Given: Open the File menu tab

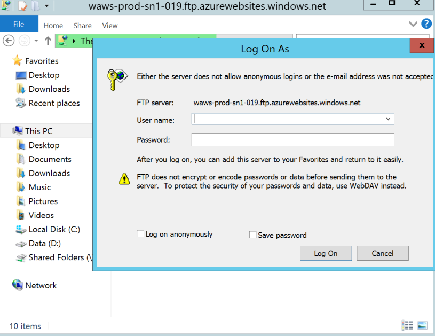Looking at the screenshot, I should pyautogui.click(x=19, y=25).
